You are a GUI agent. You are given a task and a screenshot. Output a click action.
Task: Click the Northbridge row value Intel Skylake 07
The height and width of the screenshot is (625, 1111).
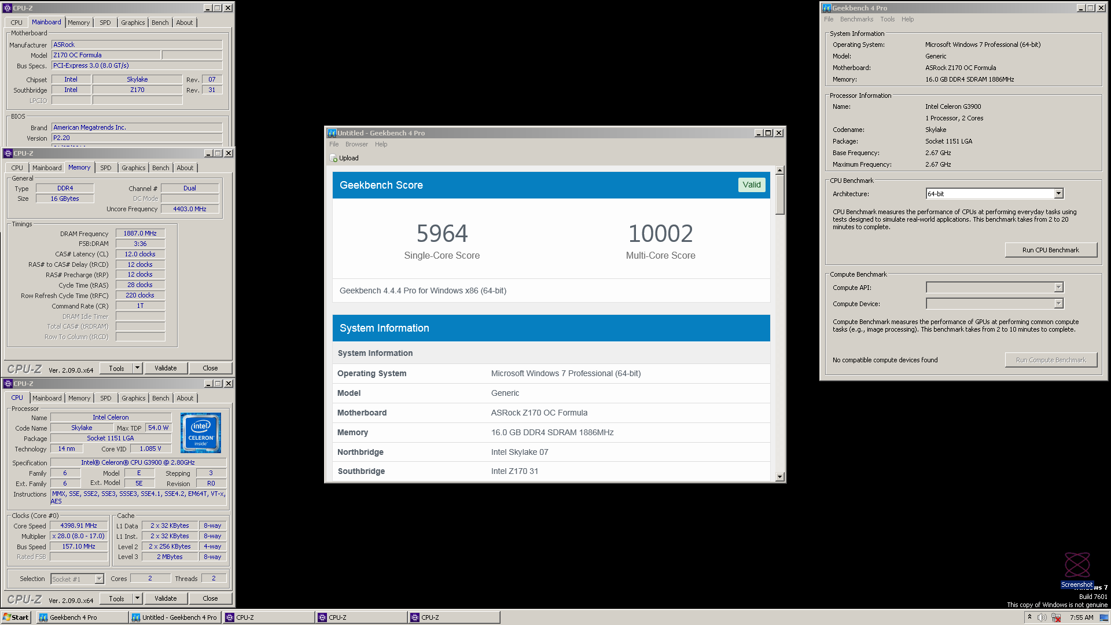519,452
